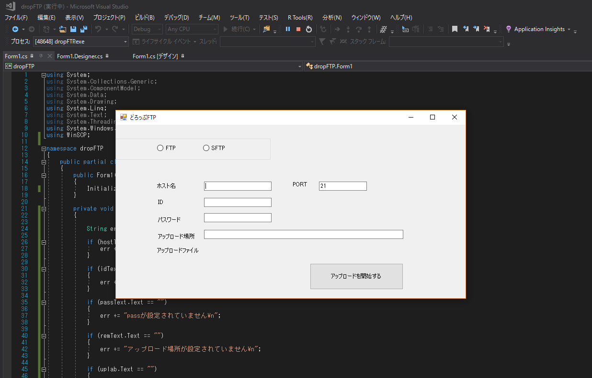Click the Undo arrow icon
This screenshot has height=378, width=592.
[98, 29]
